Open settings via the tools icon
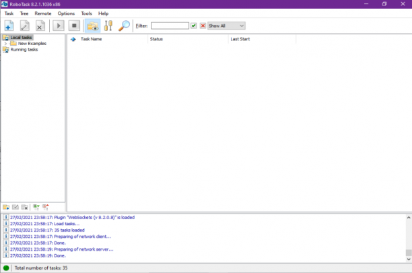 pyautogui.click(x=108, y=26)
